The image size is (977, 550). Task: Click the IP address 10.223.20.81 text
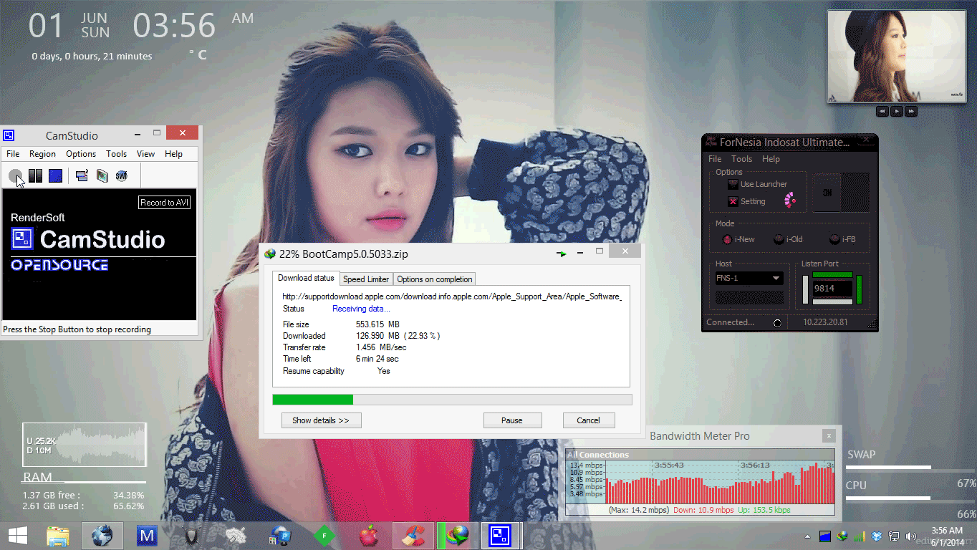(825, 322)
